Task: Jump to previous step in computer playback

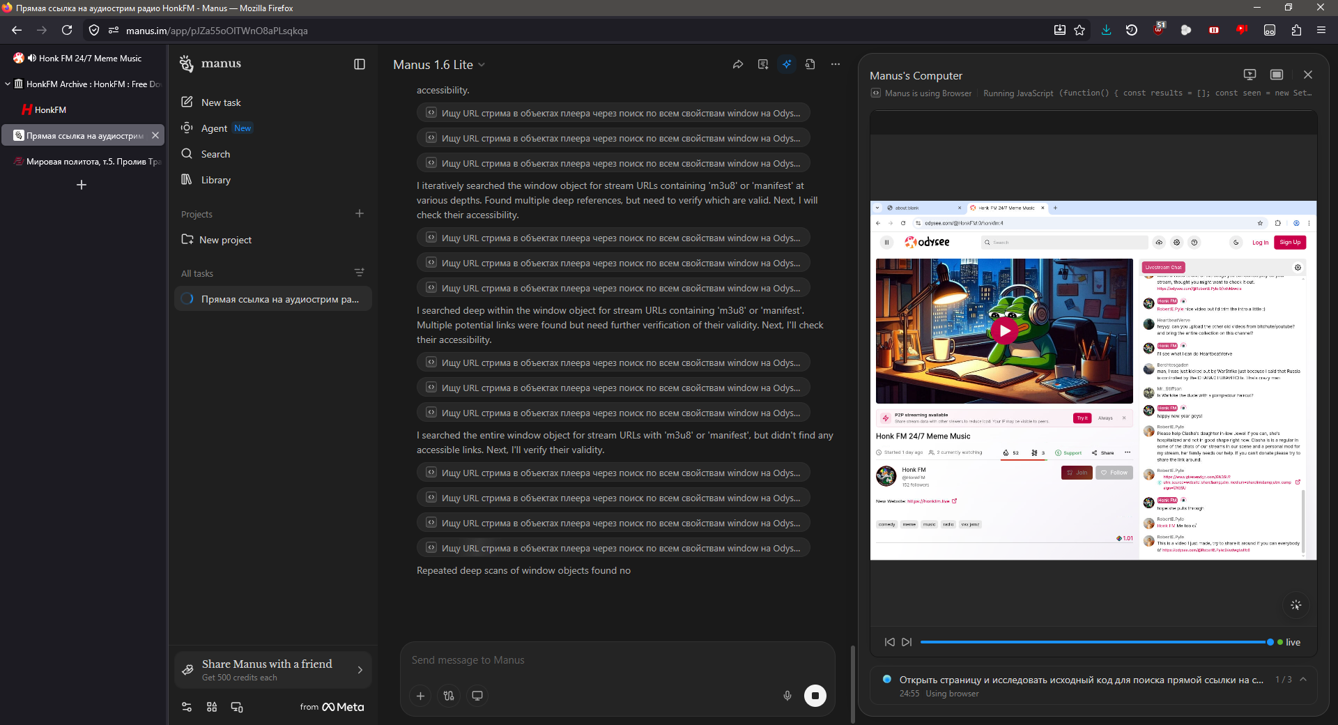Action: 890,642
